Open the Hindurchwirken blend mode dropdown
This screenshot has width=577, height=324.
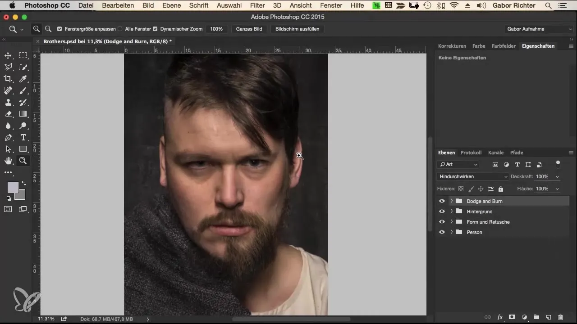[x=473, y=177]
